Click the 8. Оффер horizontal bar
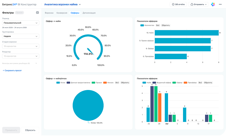The height and width of the screenshot is (136, 226). tap(183, 49)
